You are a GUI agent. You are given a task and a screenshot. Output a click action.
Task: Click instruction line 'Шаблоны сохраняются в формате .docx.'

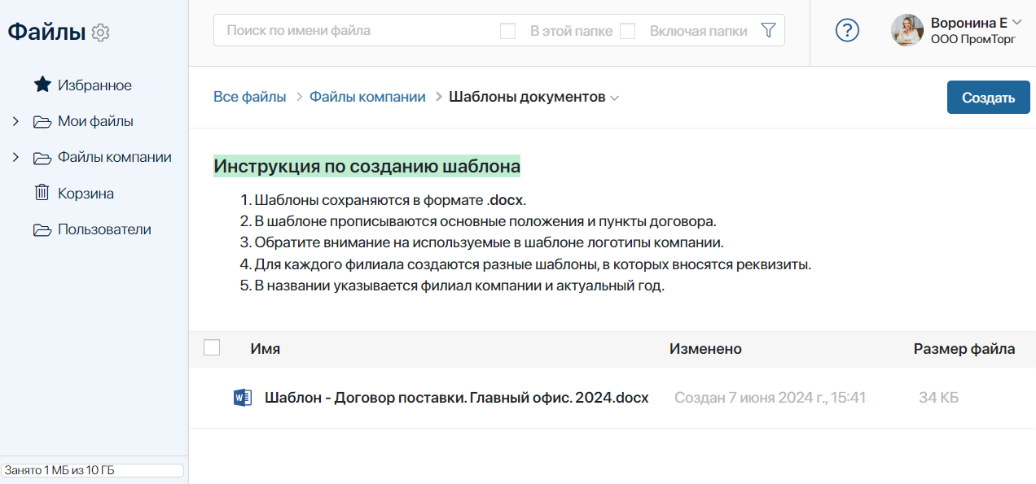(x=390, y=200)
